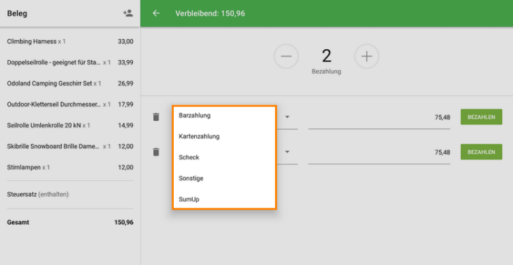513x265 pixels.
Task: Edit the first payment amount 75,48
Action: [x=379, y=117]
